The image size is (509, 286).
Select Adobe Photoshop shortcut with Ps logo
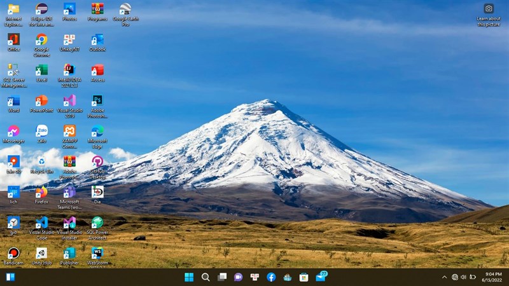tap(97, 106)
